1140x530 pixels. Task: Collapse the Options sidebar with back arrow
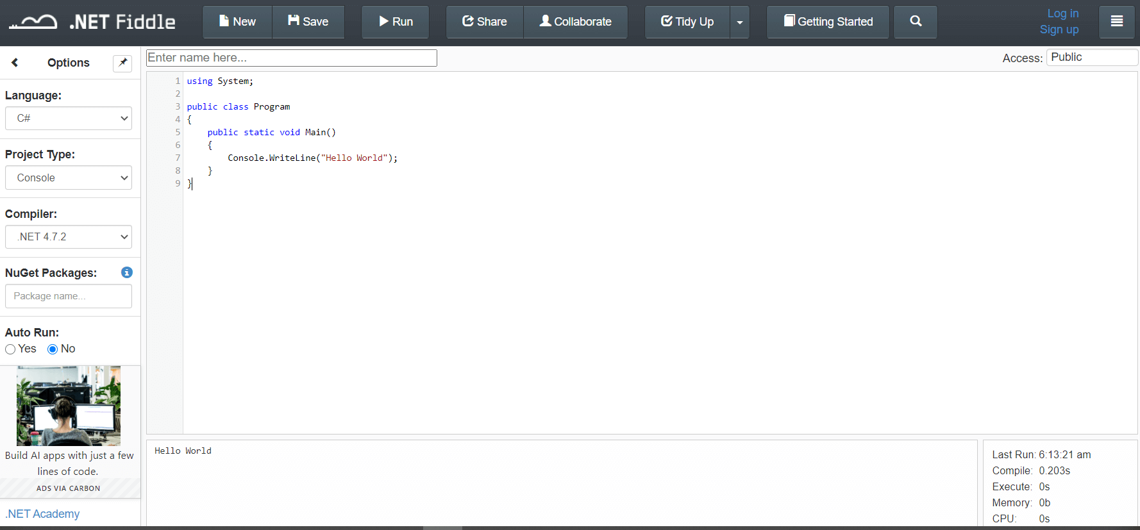15,62
